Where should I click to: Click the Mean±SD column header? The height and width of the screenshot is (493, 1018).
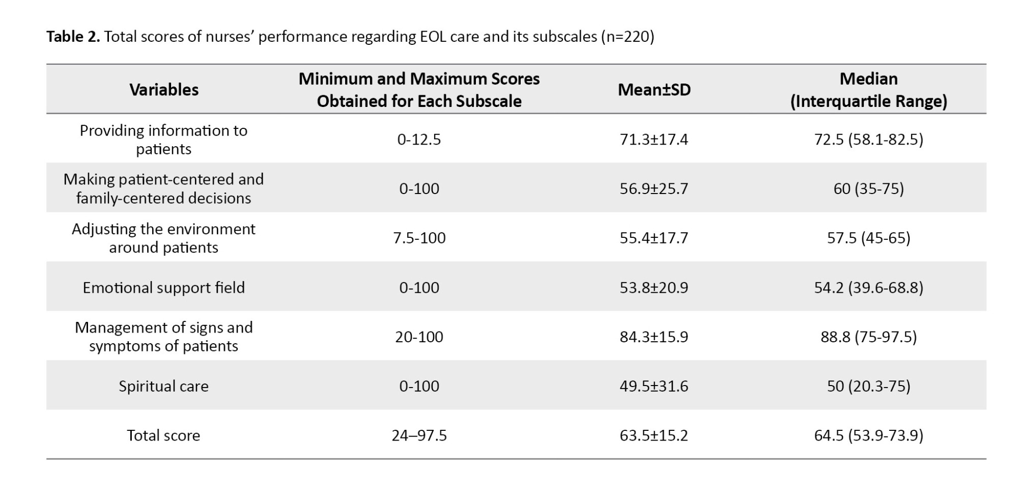pos(654,90)
